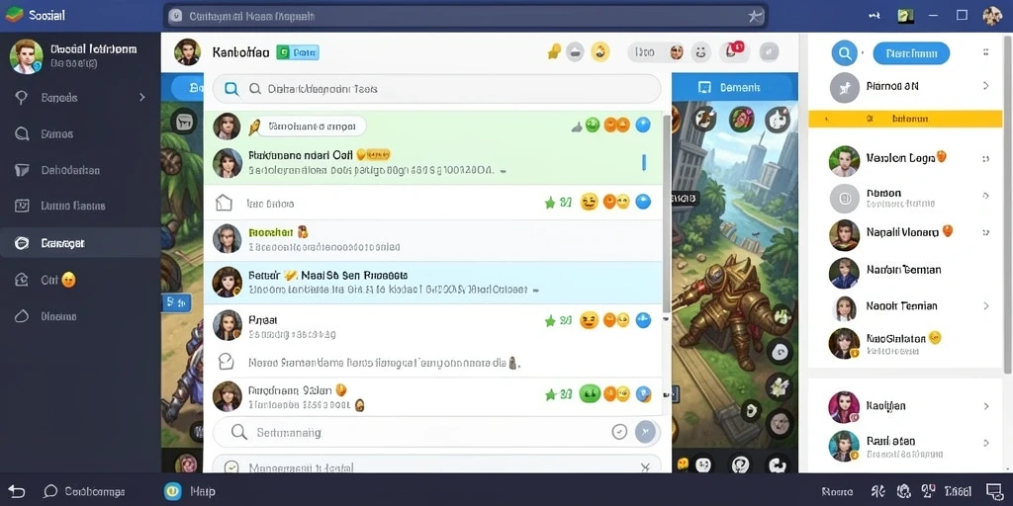
Task: Switch to the Demerk tab
Action: tap(731, 87)
